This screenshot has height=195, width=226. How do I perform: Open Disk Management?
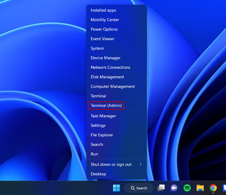[x=117, y=77]
